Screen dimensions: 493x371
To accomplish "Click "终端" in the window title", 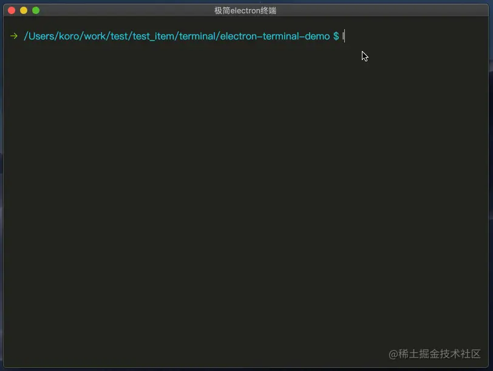I will click(268, 10).
